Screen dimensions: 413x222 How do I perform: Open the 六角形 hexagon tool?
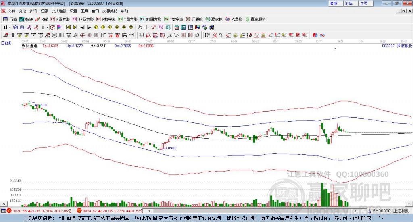tap(234, 19)
